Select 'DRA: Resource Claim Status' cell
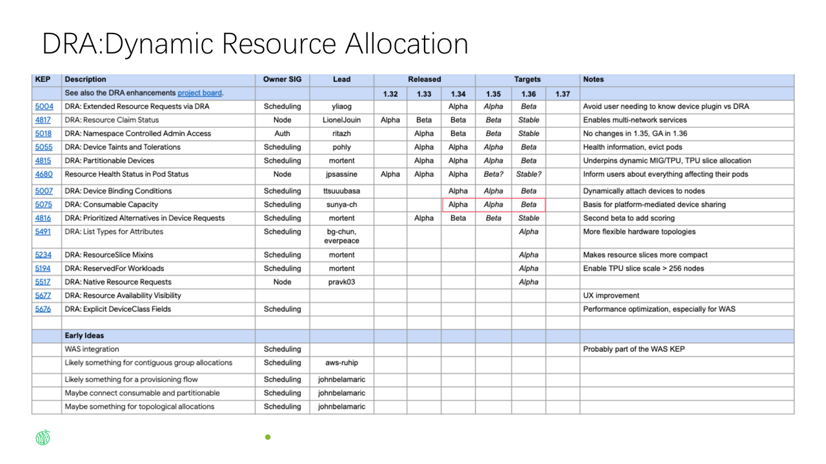 [159, 120]
